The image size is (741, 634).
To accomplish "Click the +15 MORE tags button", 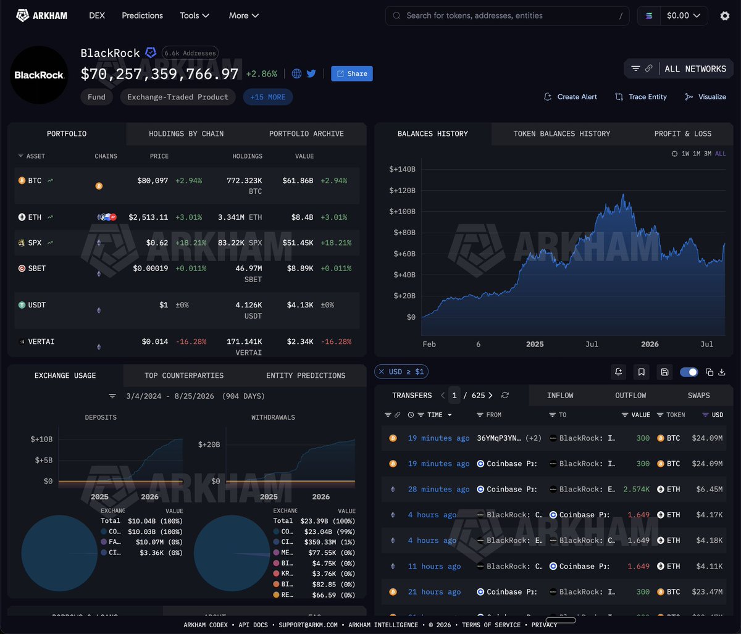I will click(268, 97).
